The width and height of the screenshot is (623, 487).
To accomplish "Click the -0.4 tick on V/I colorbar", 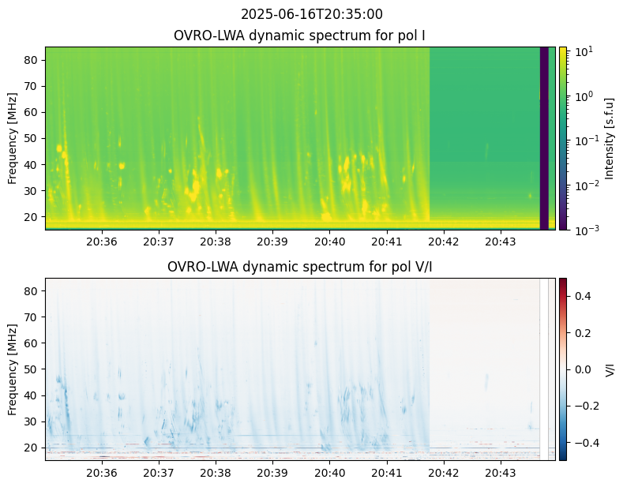I will pyautogui.click(x=582, y=442).
